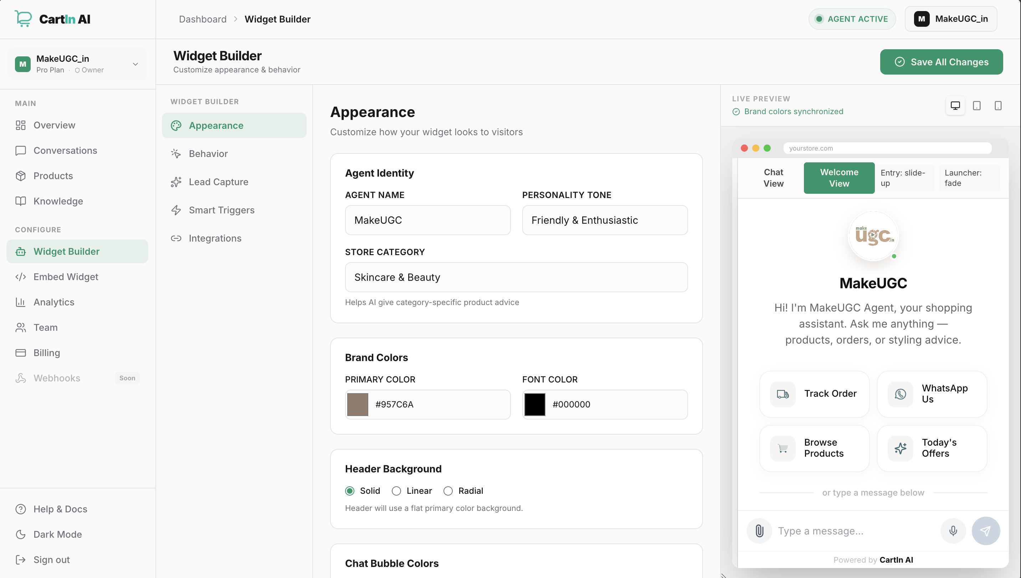Select the Solid header background option

(x=350, y=491)
